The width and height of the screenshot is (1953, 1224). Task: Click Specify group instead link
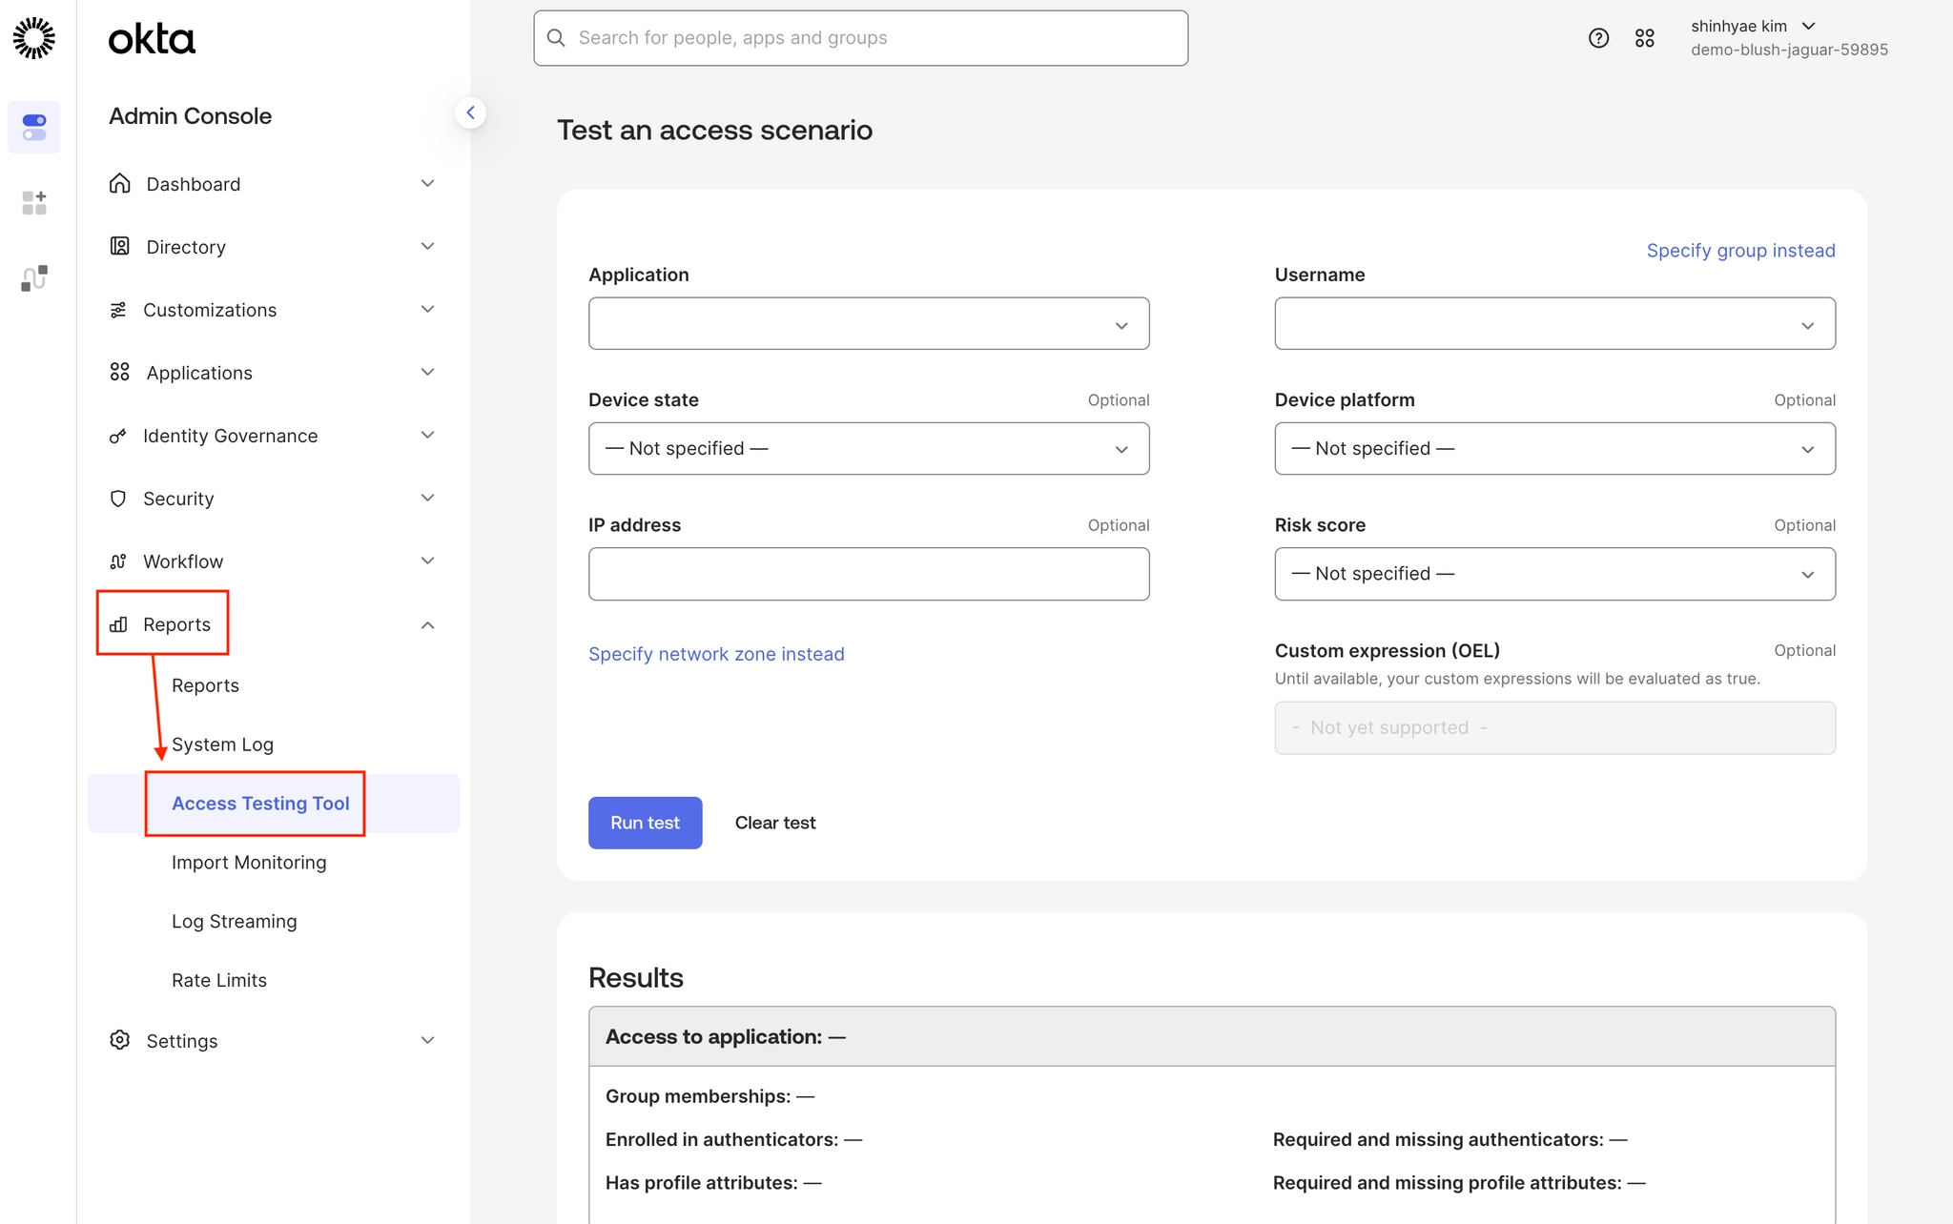point(1740,251)
